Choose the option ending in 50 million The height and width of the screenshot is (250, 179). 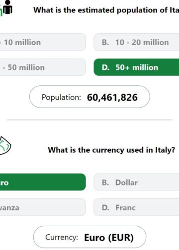tap(43, 67)
